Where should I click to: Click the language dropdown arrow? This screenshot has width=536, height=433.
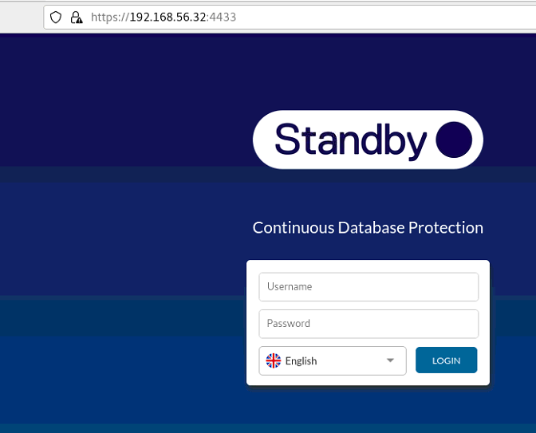click(390, 360)
